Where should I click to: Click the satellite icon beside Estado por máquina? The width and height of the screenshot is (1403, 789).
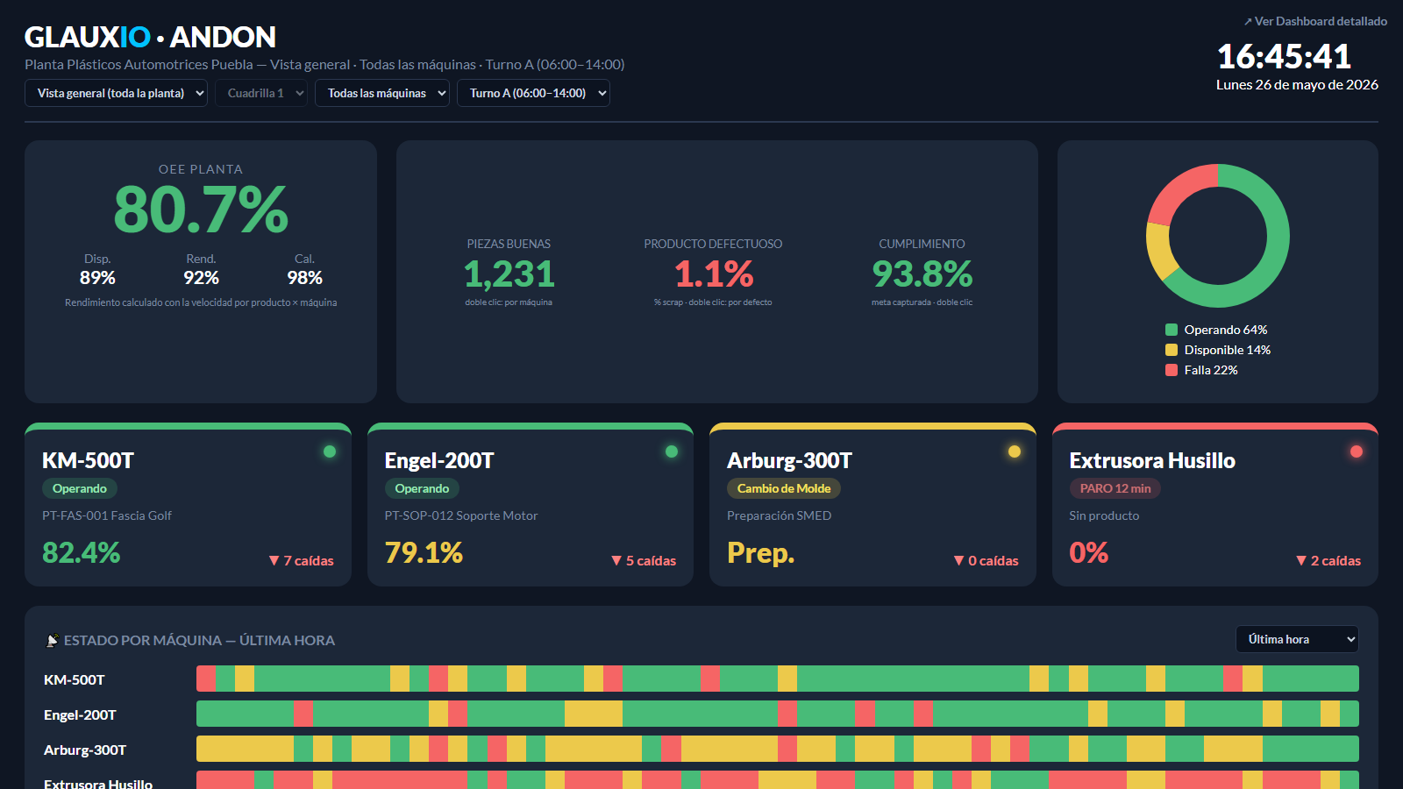click(52, 641)
